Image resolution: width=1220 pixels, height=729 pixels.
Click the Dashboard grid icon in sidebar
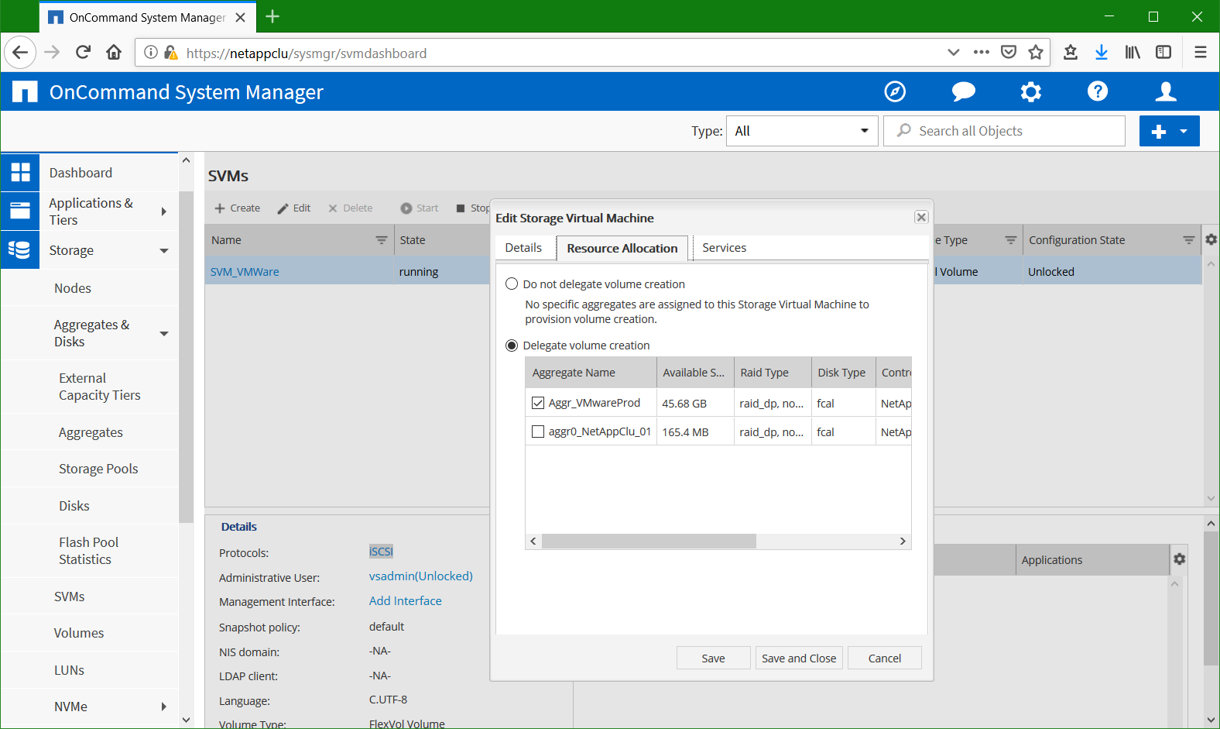(20, 172)
